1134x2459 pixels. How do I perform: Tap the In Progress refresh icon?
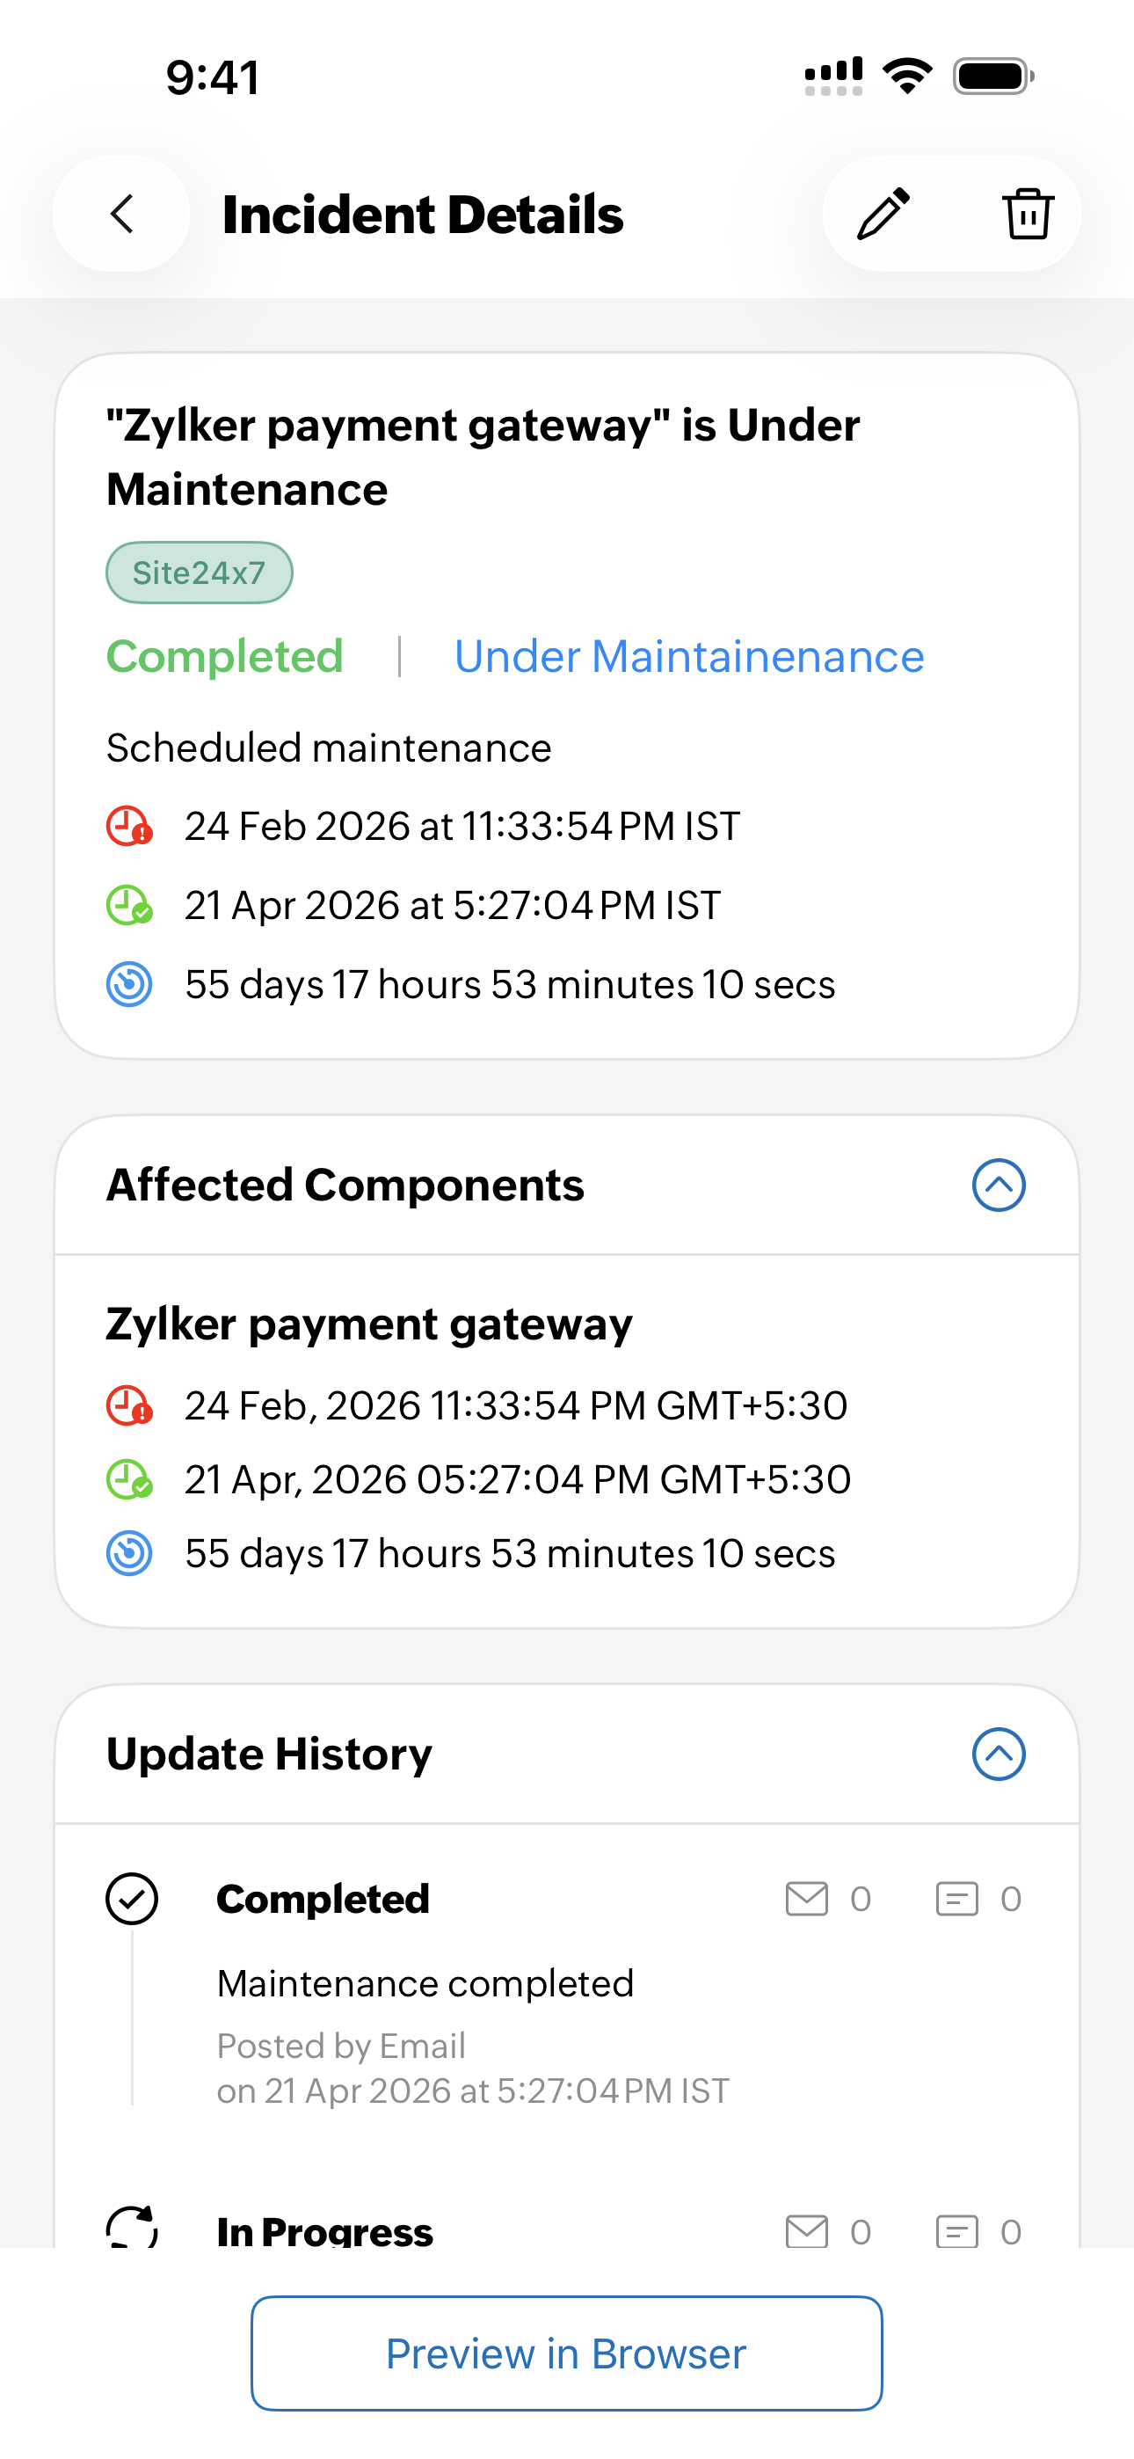(x=132, y=2228)
